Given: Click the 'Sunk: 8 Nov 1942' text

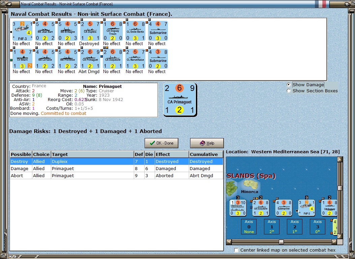Looking at the screenshot, I should [x=104, y=100].
